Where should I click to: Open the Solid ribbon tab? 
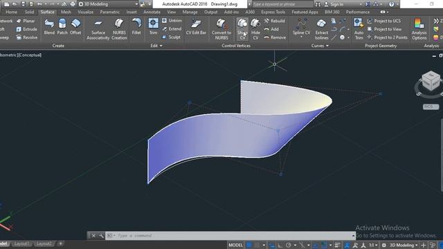coord(29,12)
